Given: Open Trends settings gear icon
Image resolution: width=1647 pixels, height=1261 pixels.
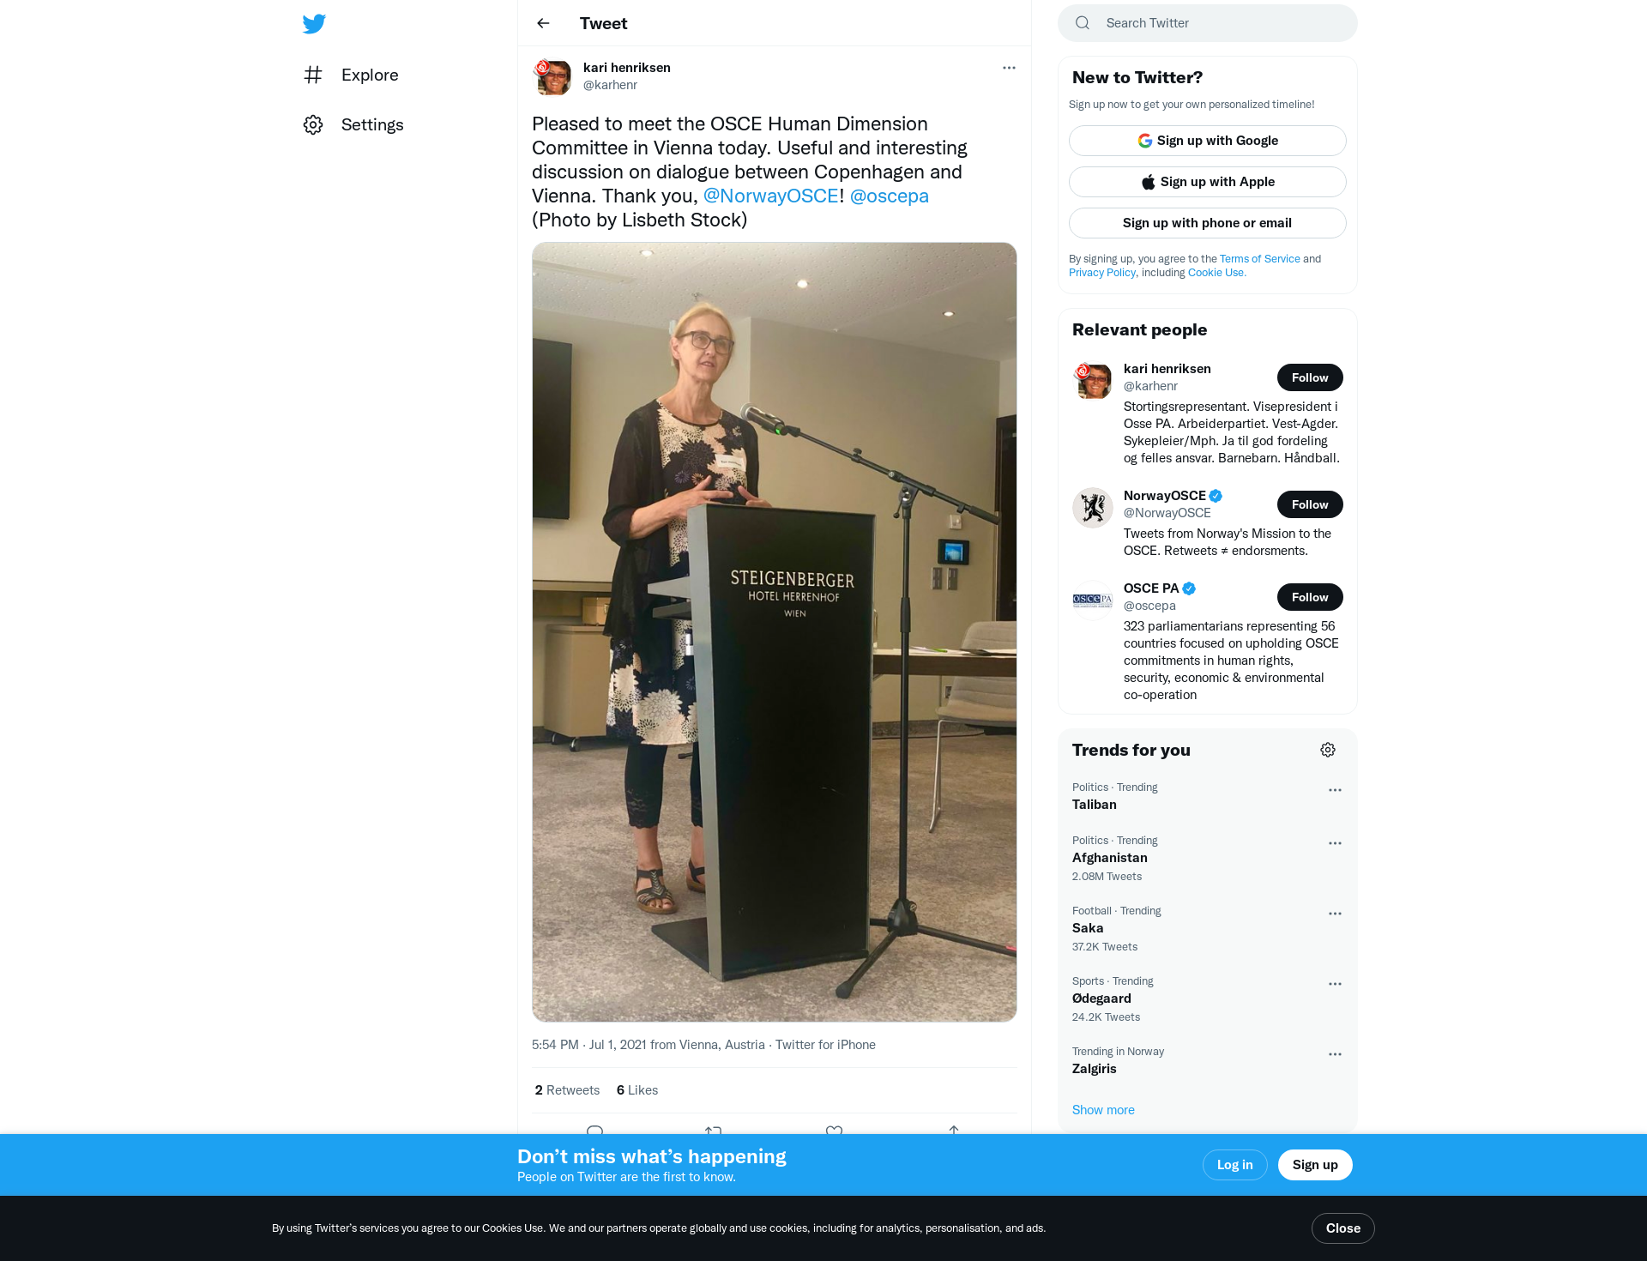Looking at the screenshot, I should coord(1328,750).
